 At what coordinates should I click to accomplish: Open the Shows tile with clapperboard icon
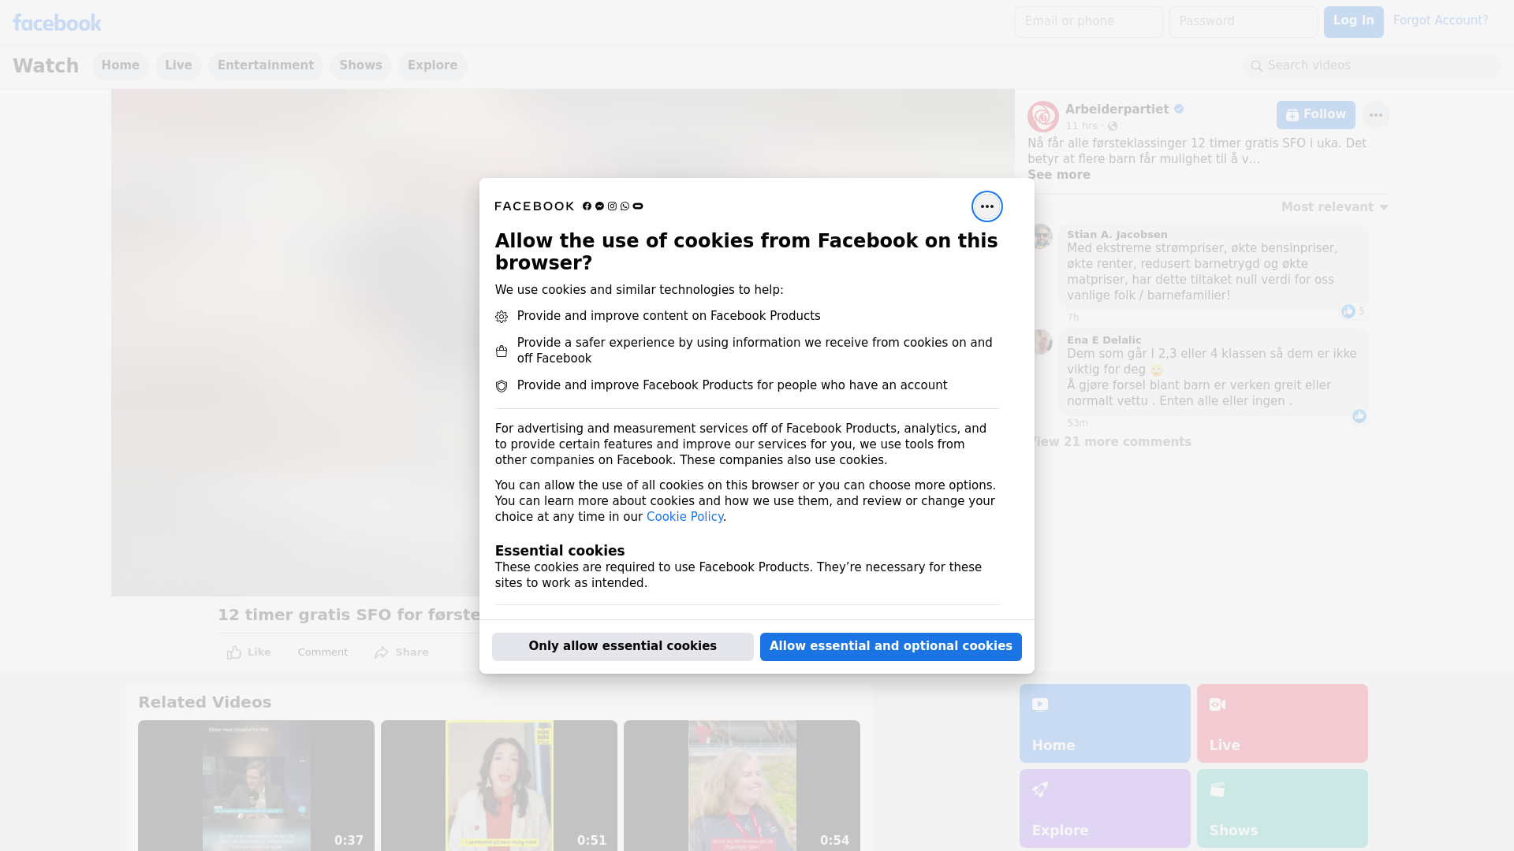click(1281, 808)
